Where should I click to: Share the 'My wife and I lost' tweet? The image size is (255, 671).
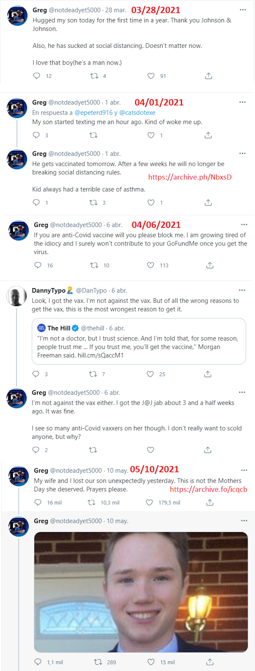tap(210, 502)
